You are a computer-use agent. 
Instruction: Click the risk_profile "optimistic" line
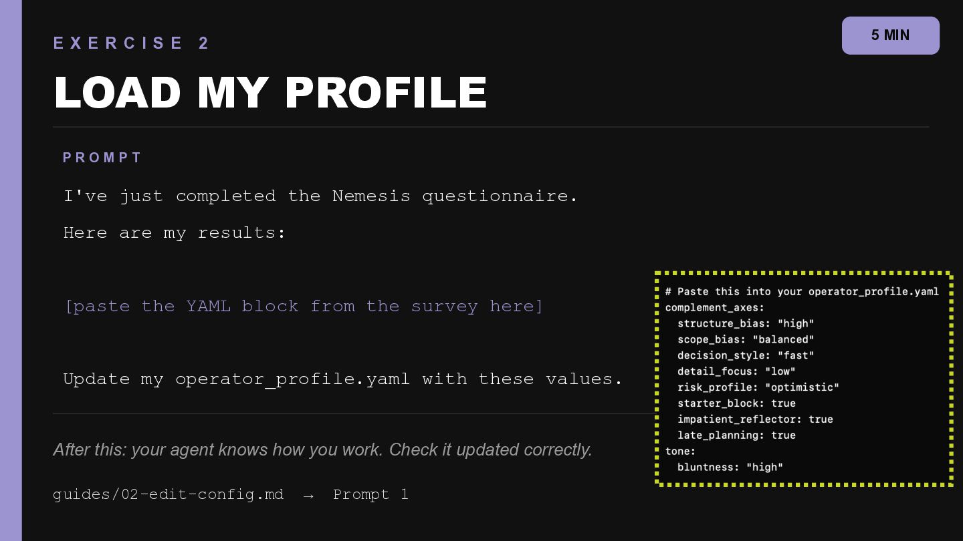[x=758, y=387]
